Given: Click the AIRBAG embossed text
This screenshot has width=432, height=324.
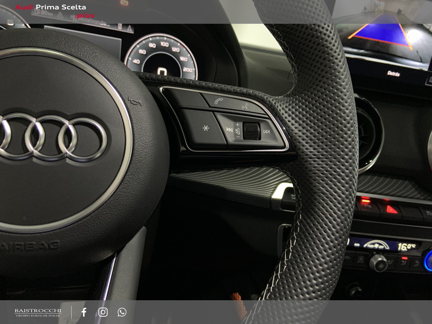Looking at the screenshot, I should click(x=30, y=247).
